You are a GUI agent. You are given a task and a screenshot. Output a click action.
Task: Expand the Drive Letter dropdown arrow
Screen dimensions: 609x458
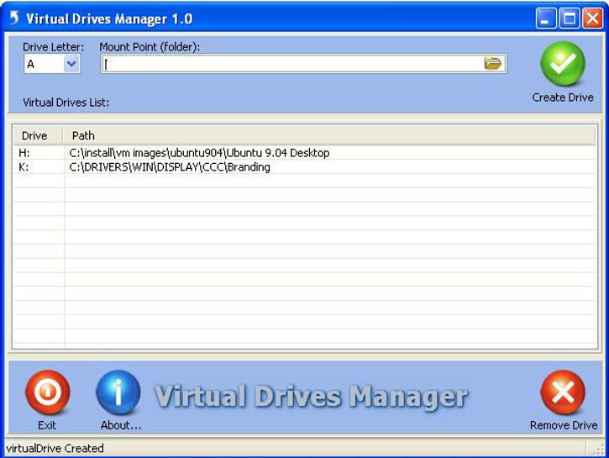click(71, 64)
